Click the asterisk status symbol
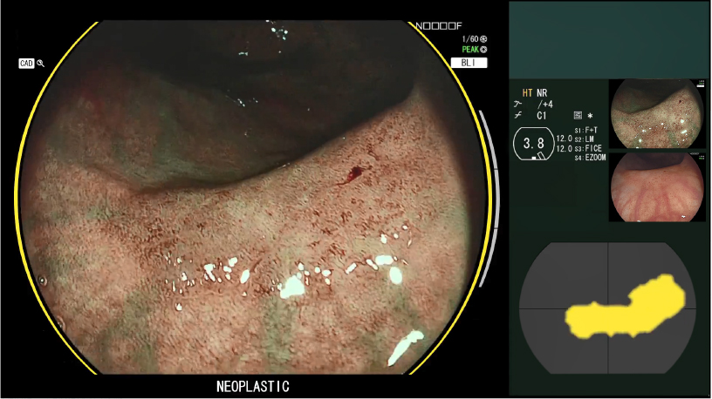The image size is (712, 399). [x=590, y=116]
